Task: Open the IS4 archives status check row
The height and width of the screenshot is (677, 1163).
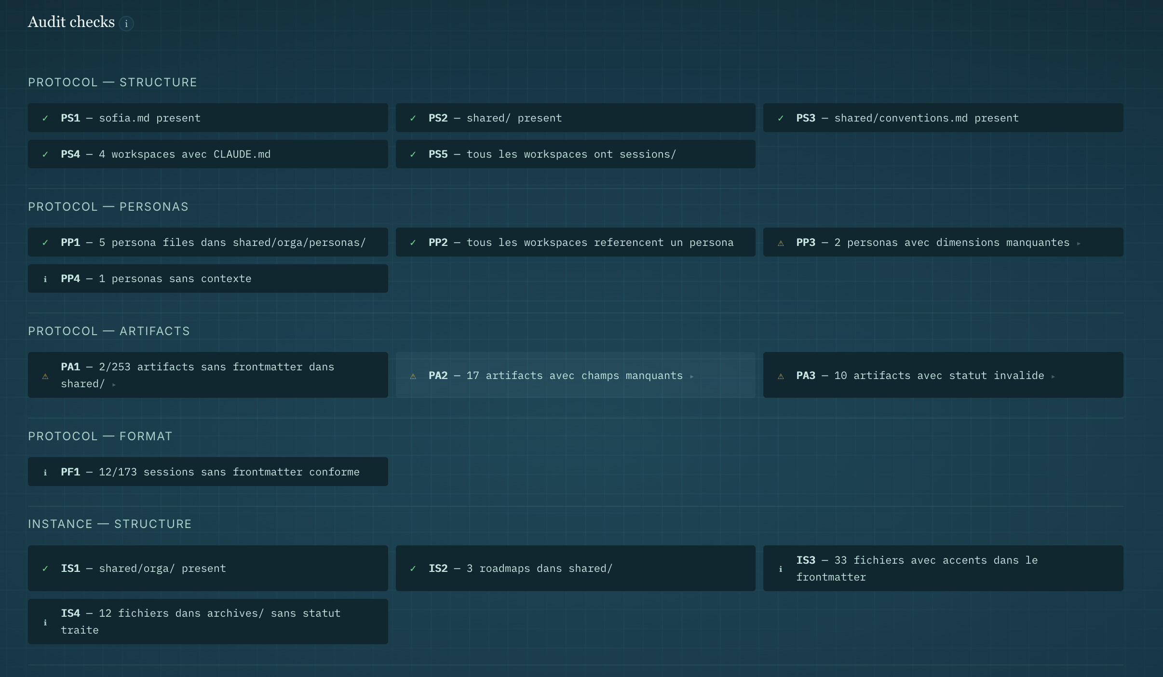Action: (208, 621)
